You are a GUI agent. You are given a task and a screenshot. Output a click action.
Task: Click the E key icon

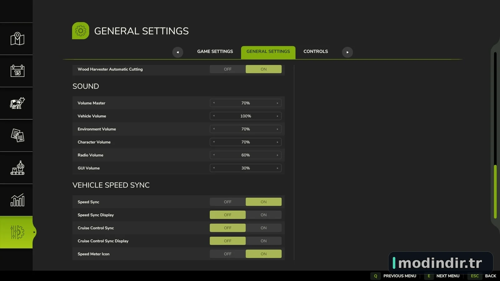click(429, 276)
